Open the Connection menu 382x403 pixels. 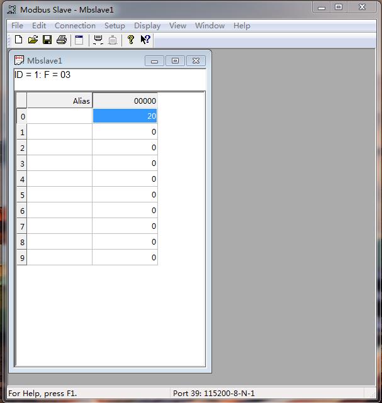75,26
